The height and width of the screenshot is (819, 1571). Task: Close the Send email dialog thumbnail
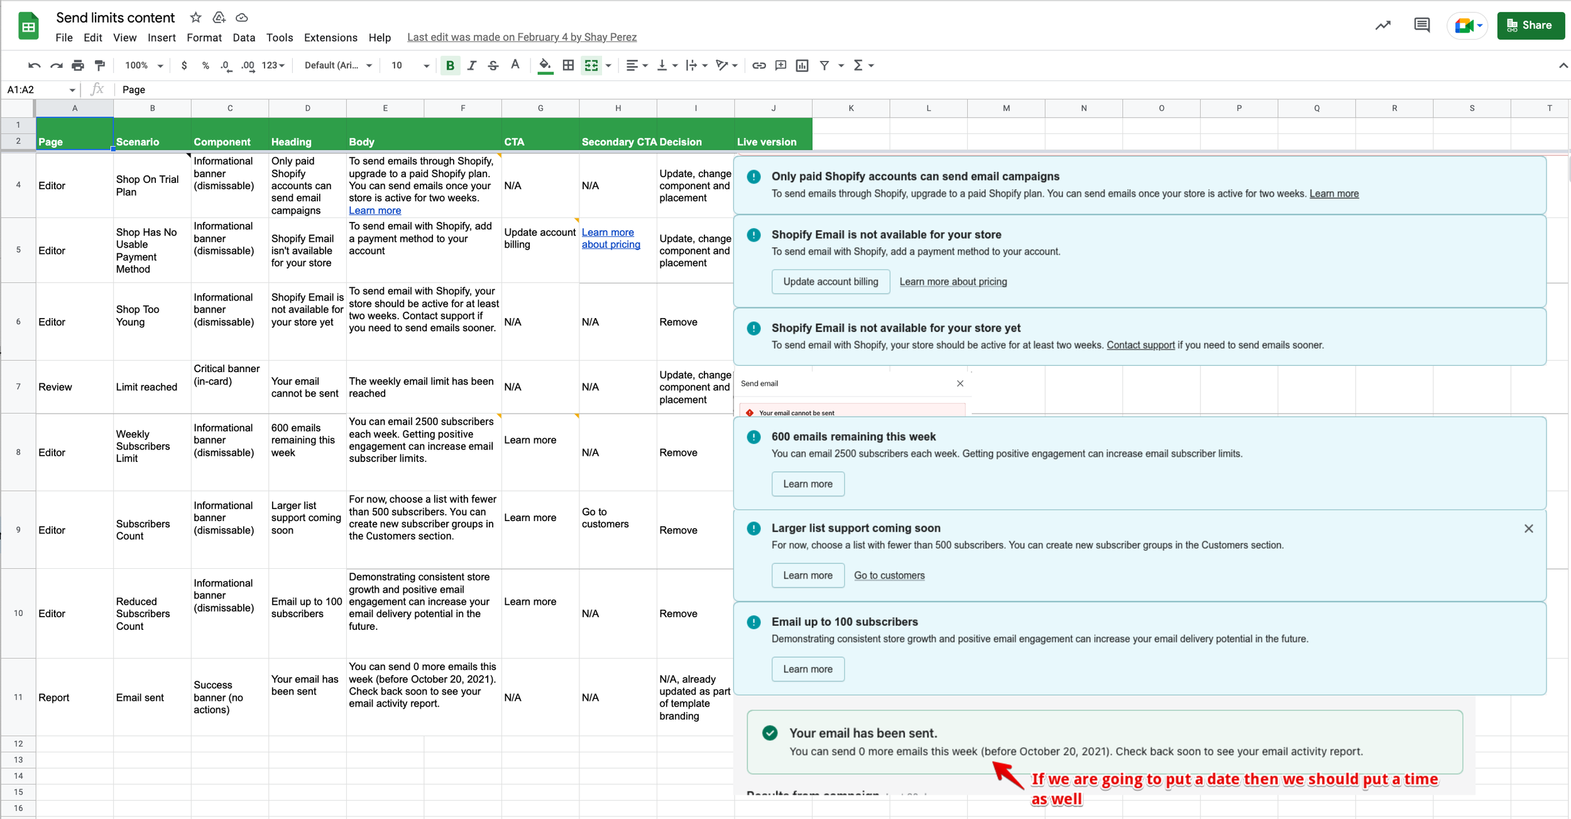point(960,383)
